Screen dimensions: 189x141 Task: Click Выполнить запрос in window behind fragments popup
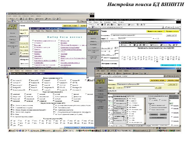155,31
